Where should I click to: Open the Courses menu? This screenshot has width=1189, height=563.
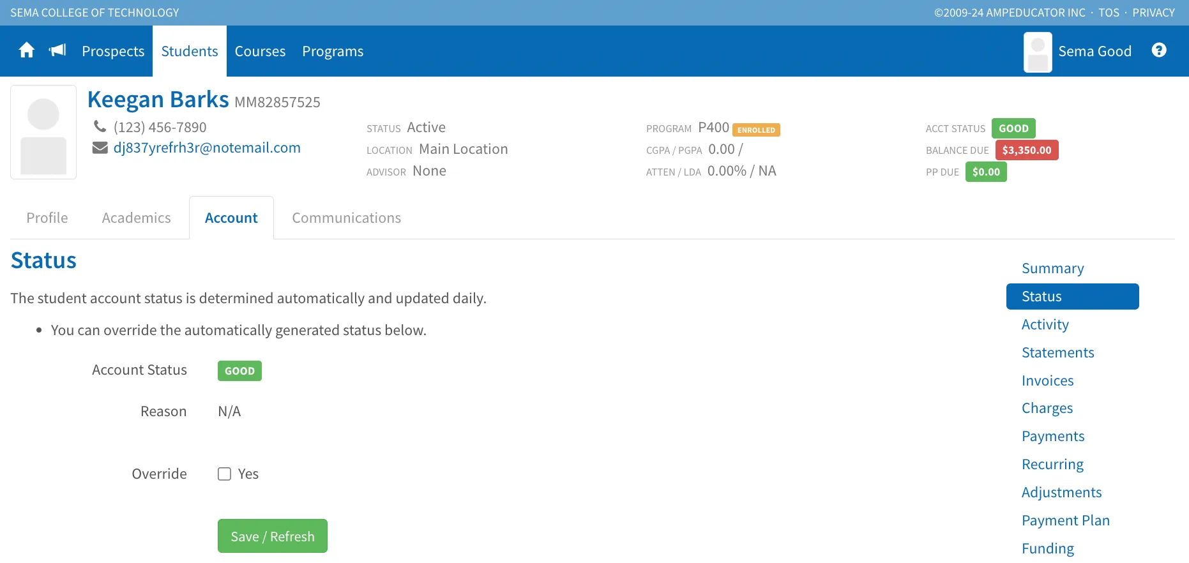pyautogui.click(x=260, y=51)
